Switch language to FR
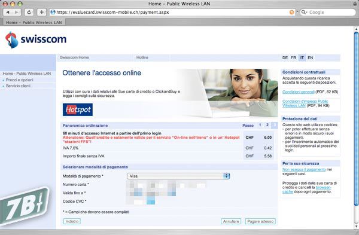This screenshot has width=359, height=235. [x=294, y=57]
